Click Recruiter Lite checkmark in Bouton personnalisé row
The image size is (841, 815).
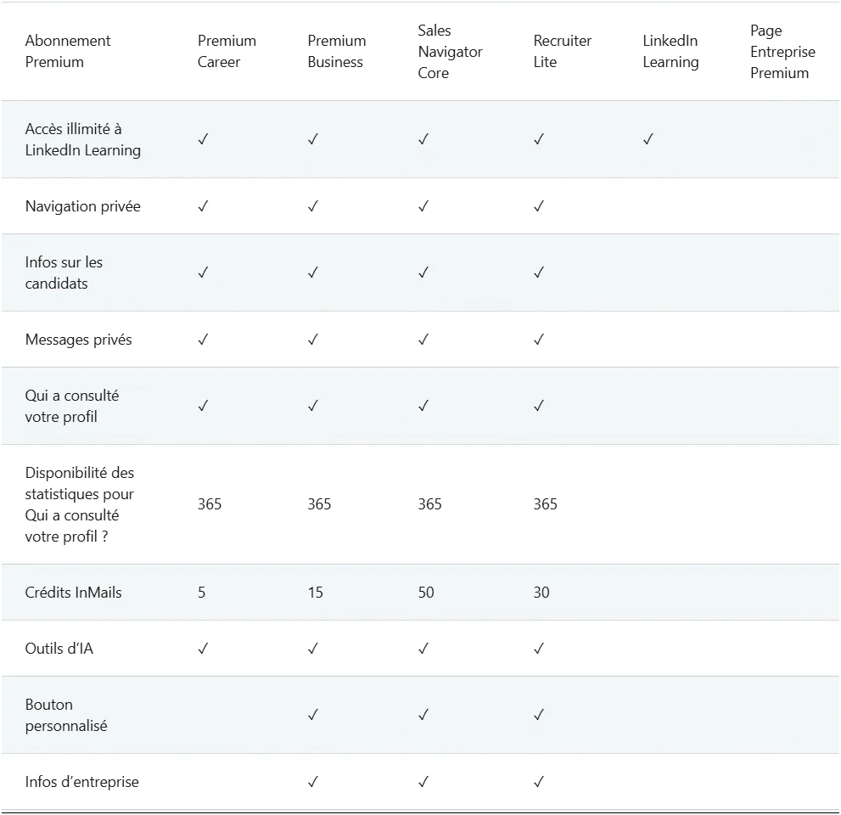pyautogui.click(x=539, y=715)
